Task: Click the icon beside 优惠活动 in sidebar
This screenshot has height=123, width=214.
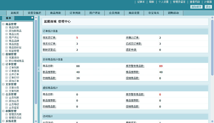Action: [6, 58]
